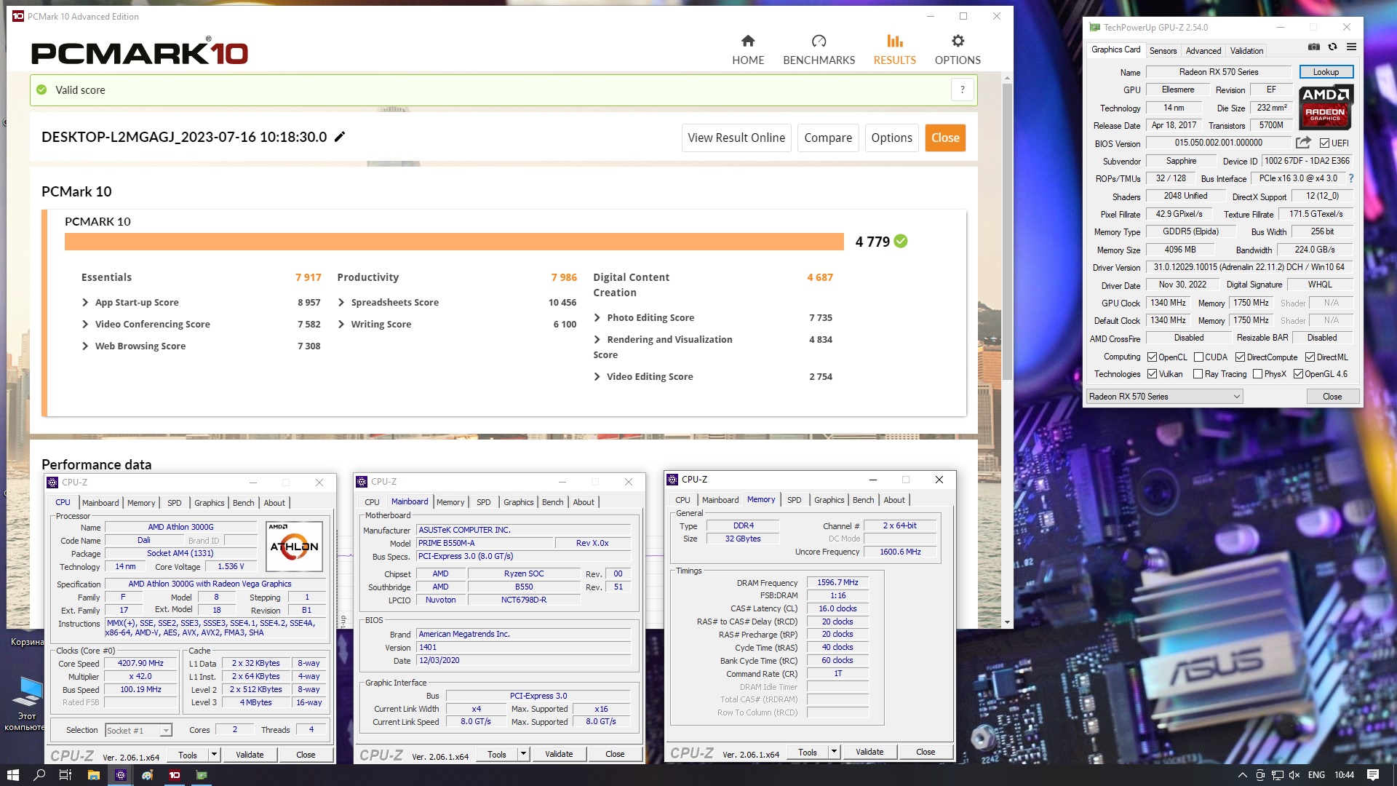Expand Spreadsheets Score details
This screenshot has height=786, width=1397.
click(341, 302)
